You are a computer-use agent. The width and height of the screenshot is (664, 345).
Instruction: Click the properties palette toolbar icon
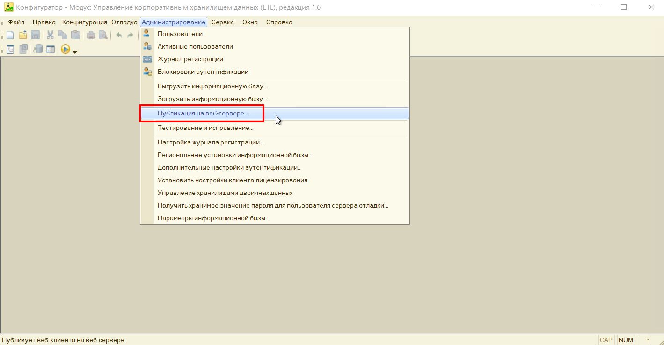(x=51, y=49)
